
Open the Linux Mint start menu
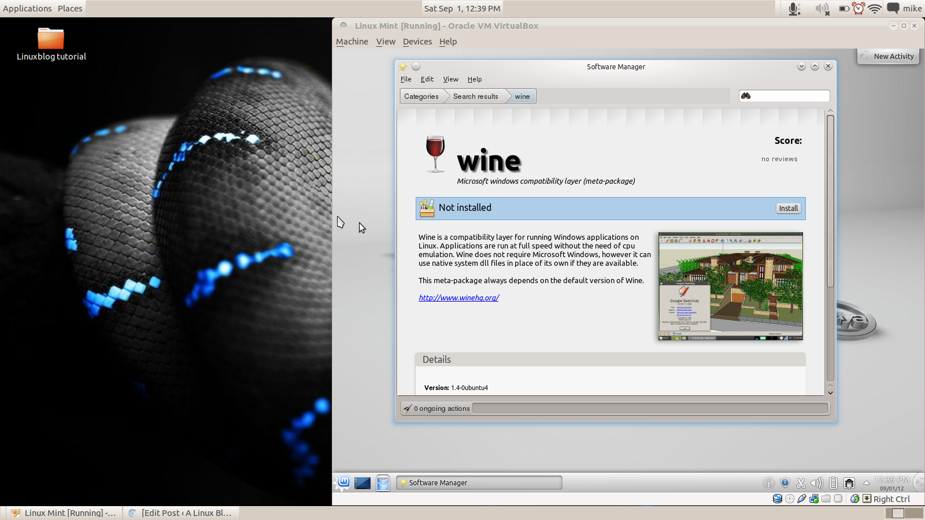click(343, 482)
